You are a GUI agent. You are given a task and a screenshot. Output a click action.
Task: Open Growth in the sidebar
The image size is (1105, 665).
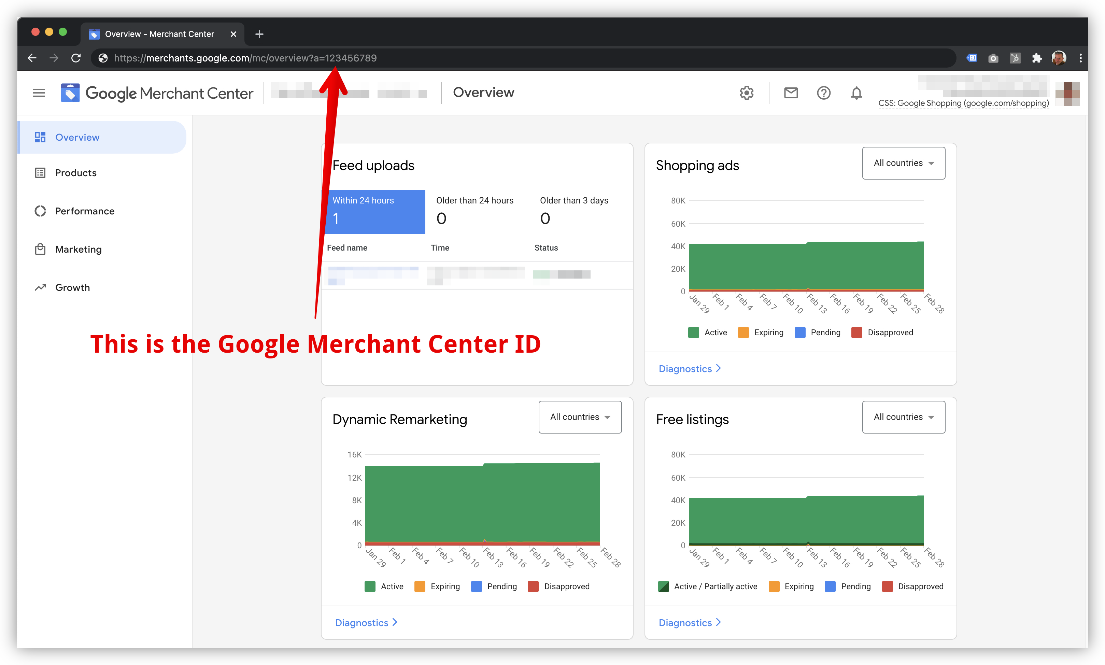102,287
